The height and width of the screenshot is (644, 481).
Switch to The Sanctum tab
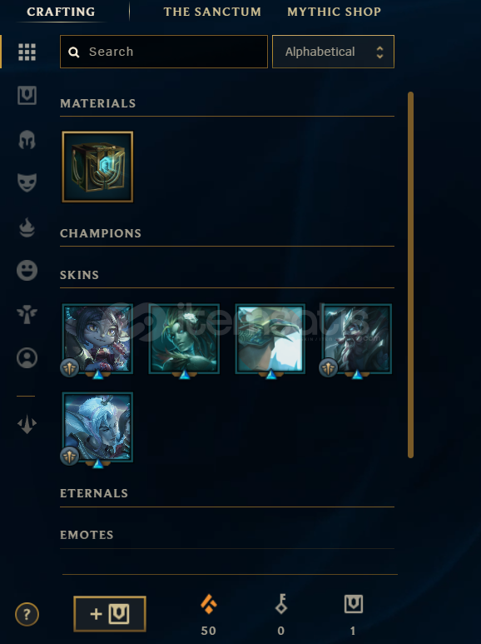tap(212, 12)
